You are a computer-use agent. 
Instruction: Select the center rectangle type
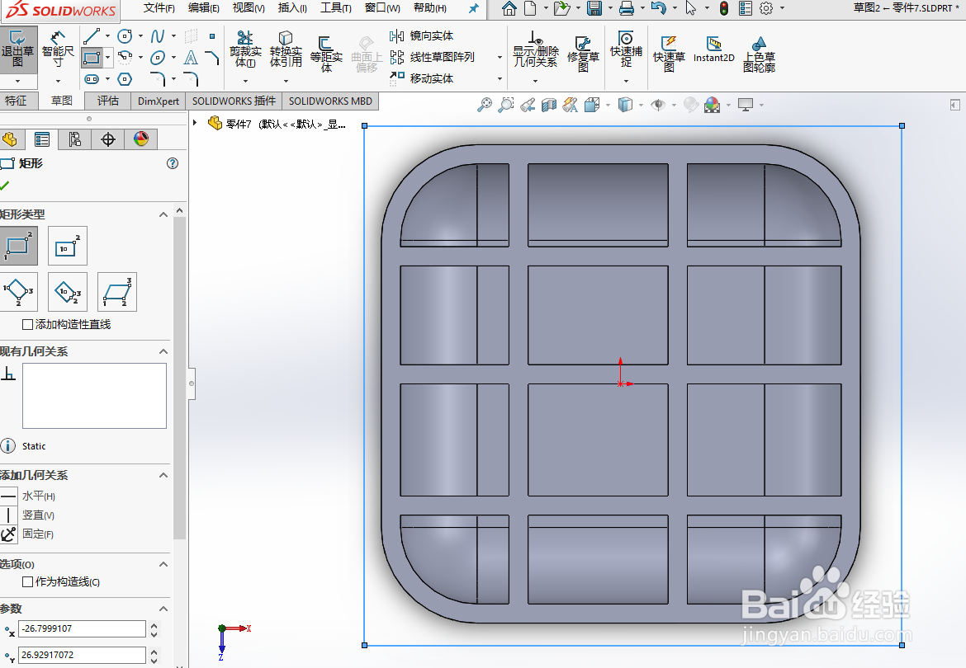pyautogui.click(x=67, y=245)
